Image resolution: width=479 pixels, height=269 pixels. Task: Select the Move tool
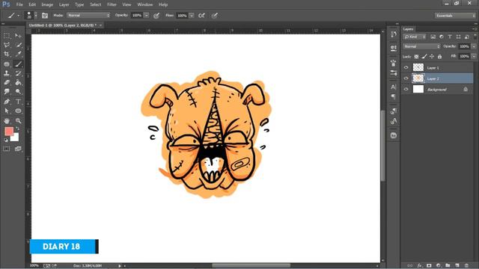[18, 36]
